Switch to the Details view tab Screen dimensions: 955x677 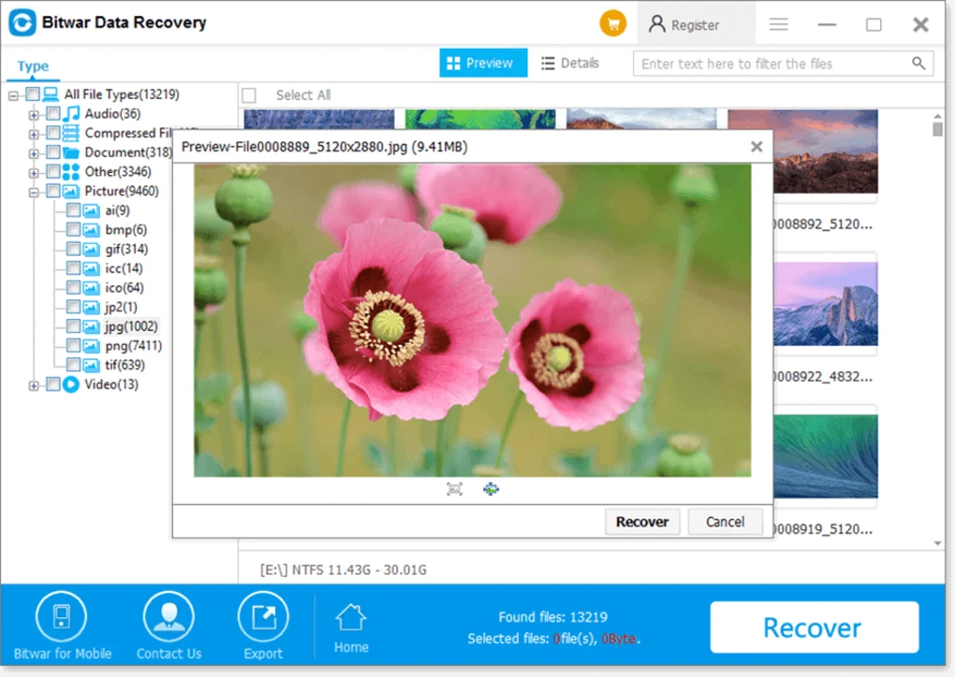coord(569,64)
